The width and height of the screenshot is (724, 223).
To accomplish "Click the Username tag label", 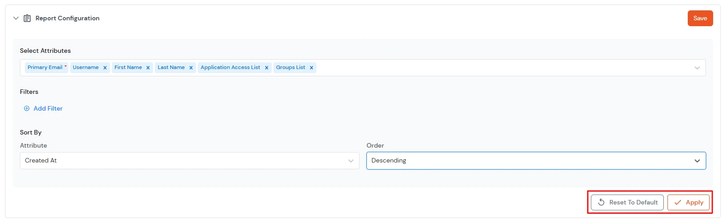I will (86, 67).
